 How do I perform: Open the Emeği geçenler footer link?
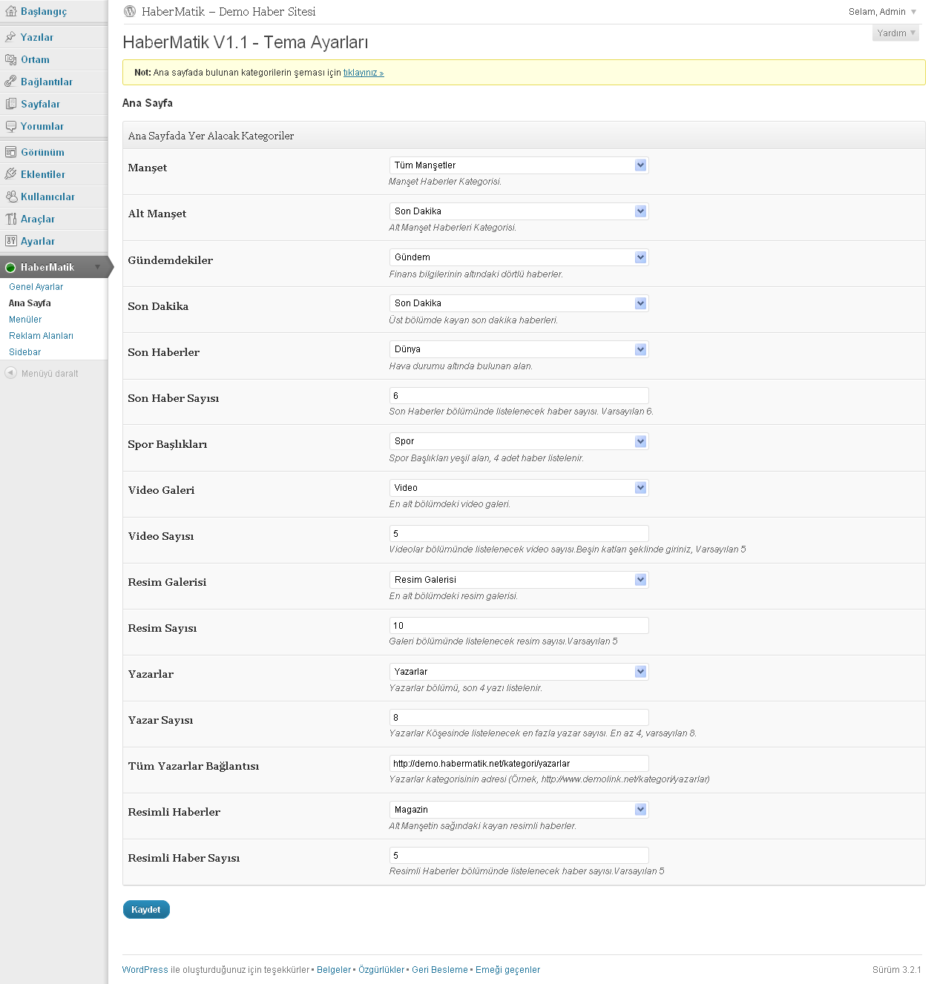coord(507,970)
